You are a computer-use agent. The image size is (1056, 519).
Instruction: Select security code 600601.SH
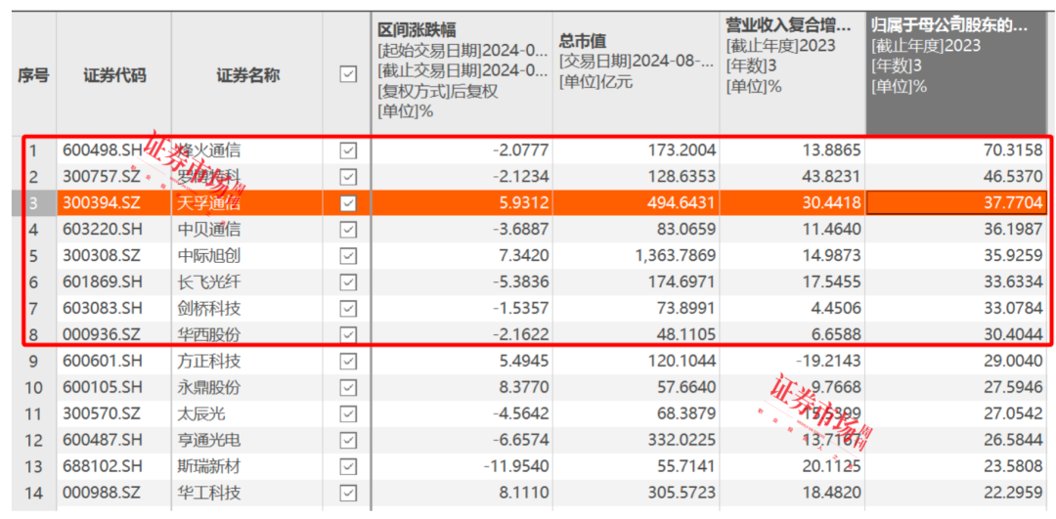coord(103,362)
